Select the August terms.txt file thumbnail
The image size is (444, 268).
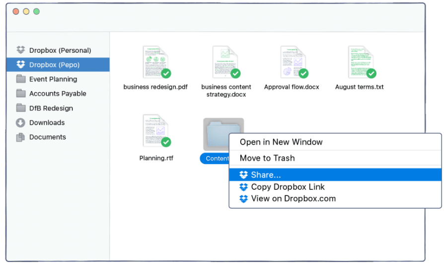362,62
